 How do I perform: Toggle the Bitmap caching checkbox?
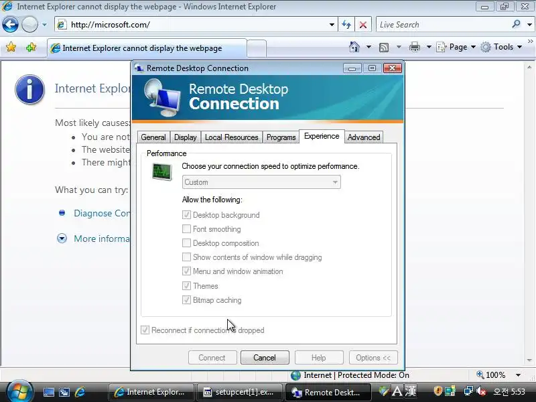pos(186,299)
